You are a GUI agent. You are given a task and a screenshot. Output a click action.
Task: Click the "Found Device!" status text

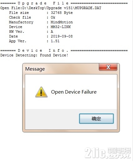(x=54, y=55)
